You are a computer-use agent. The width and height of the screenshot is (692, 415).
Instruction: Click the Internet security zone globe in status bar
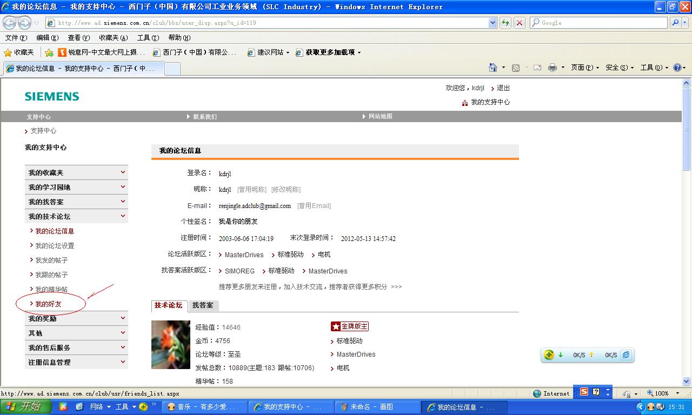[537, 393]
